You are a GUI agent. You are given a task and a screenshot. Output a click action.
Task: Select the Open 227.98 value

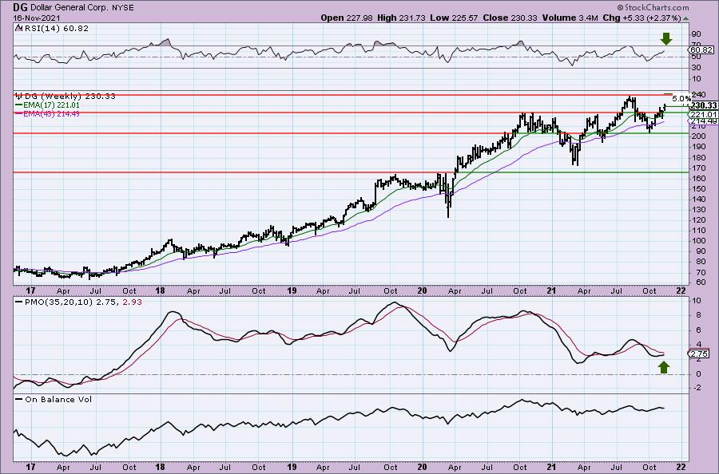click(348, 18)
